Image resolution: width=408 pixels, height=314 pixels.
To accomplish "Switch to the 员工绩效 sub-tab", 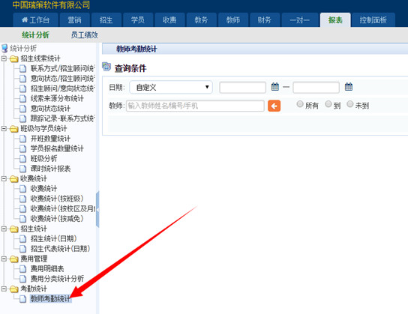I will pos(85,34).
